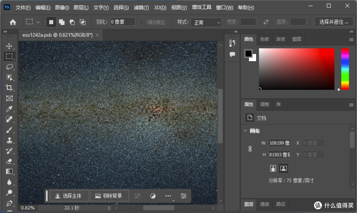357x213 pixels.
Task: Choose Intersect with Selection mode
Action: [83, 22]
